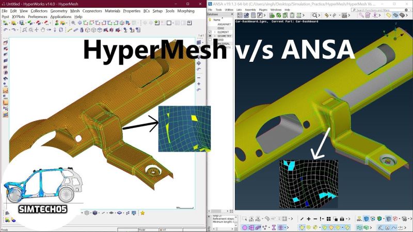The image size is (413, 232).
Task: Click the user profile person icon in HyperMesh
Action: coord(57,23)
